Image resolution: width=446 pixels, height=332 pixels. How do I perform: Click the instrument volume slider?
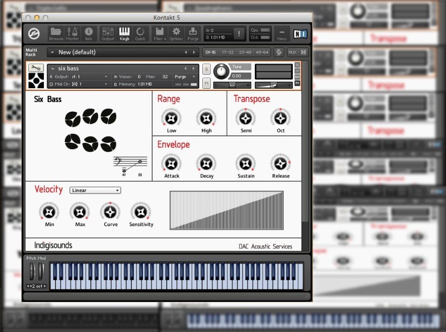pos(274,85)
